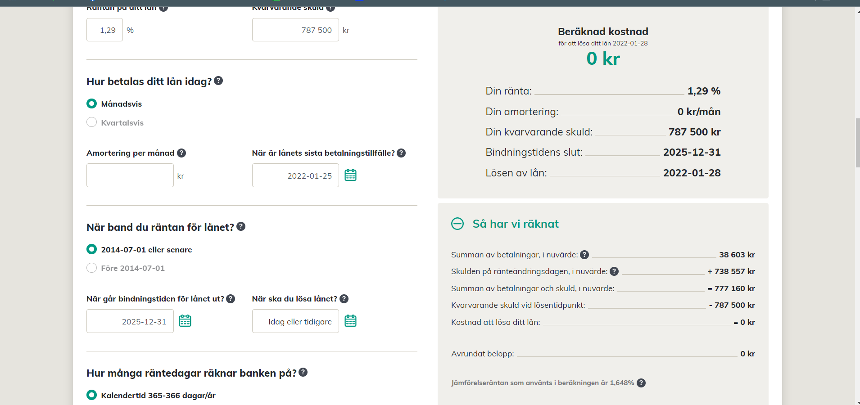Click help icon beside 'Hur betalas ditt lån idag?'
Image resolution: width=860 pixels, height=405 pixels.
click(x=218, y=81)
